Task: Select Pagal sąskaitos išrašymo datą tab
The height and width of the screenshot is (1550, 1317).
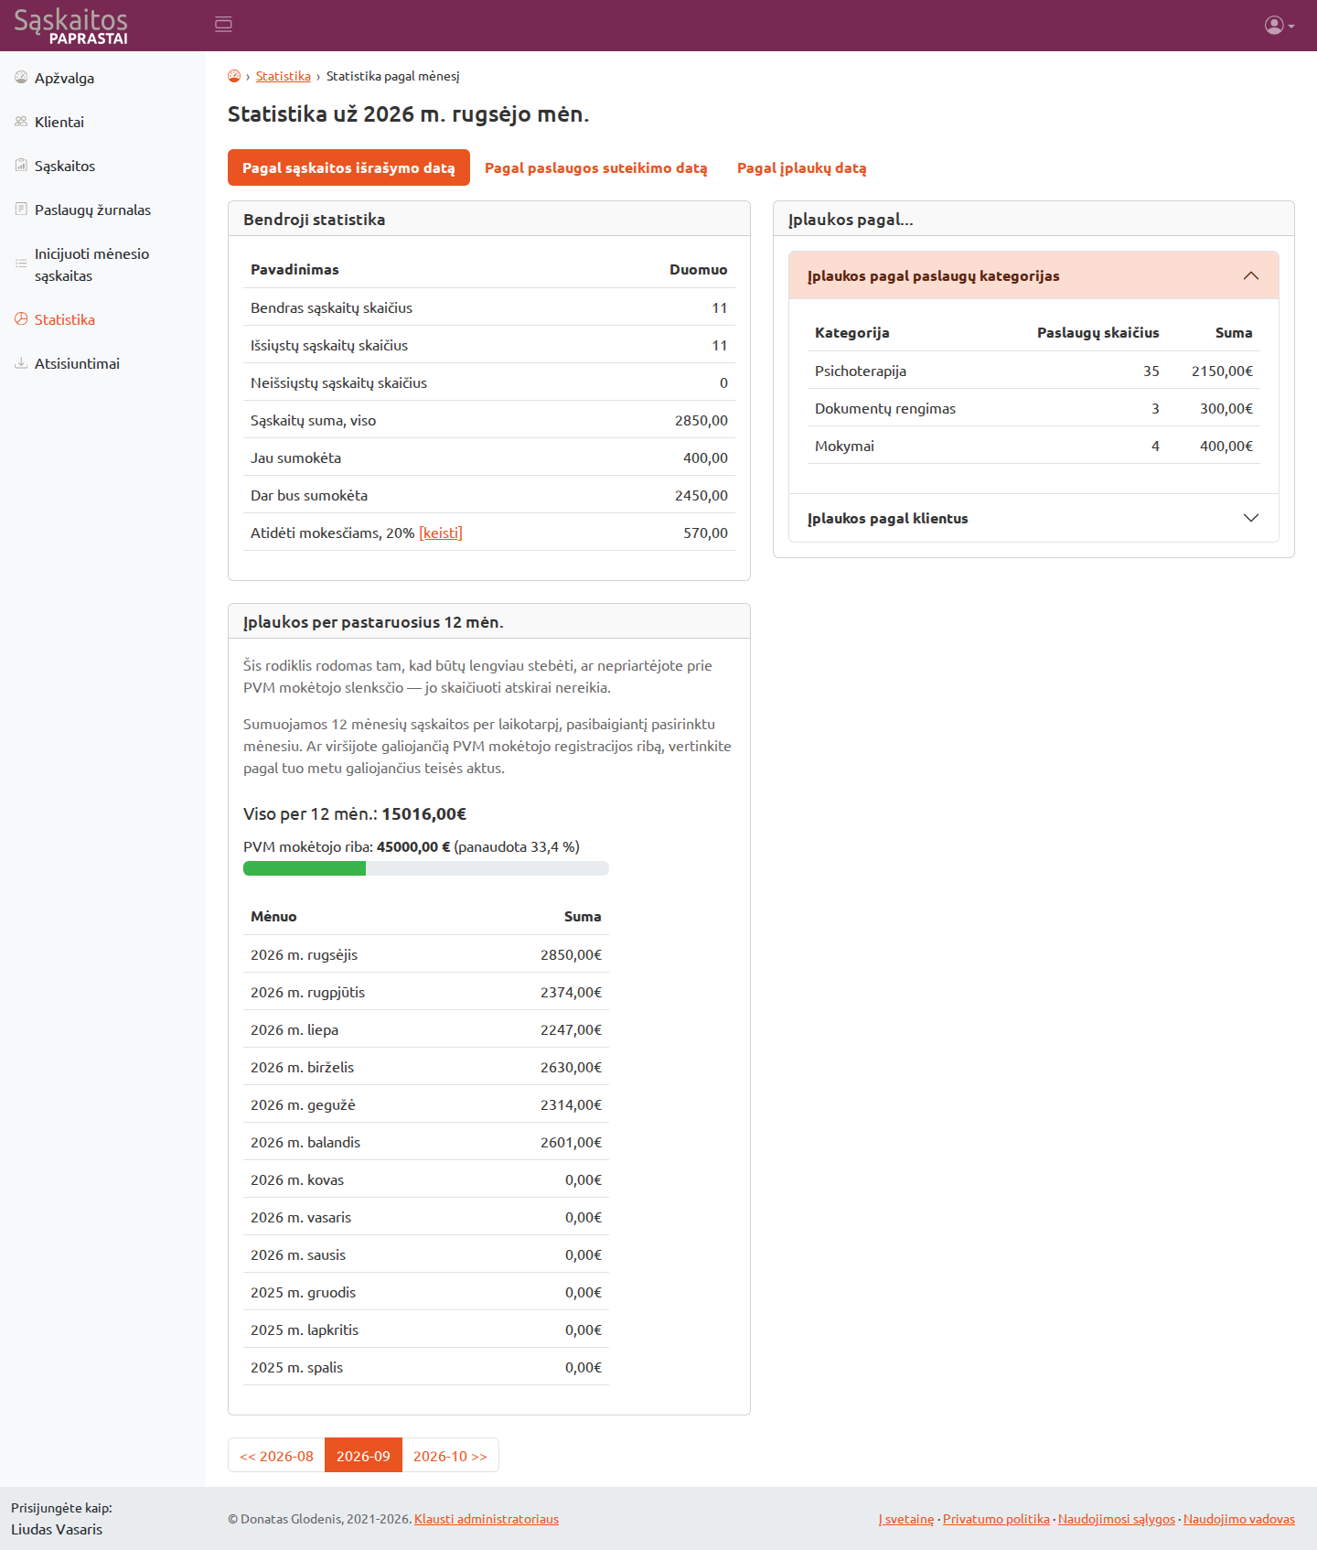Action: tap(348, 167)
